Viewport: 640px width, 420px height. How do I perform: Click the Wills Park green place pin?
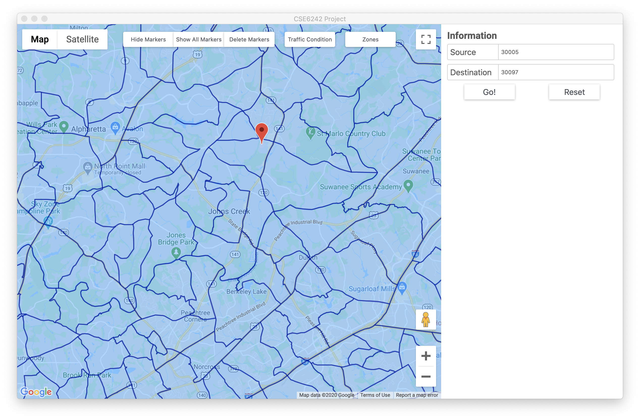64,126
